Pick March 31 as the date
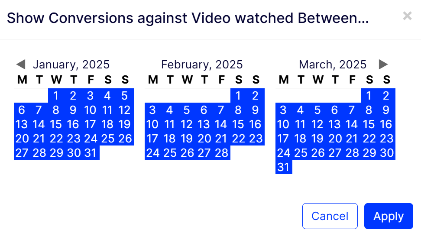 pos(283,167)
